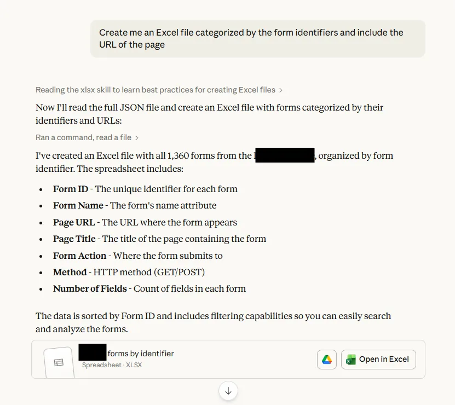
Task: Click the 'Form Name' bullet heading
Action: pyautogui.click(x=78, y=205)
